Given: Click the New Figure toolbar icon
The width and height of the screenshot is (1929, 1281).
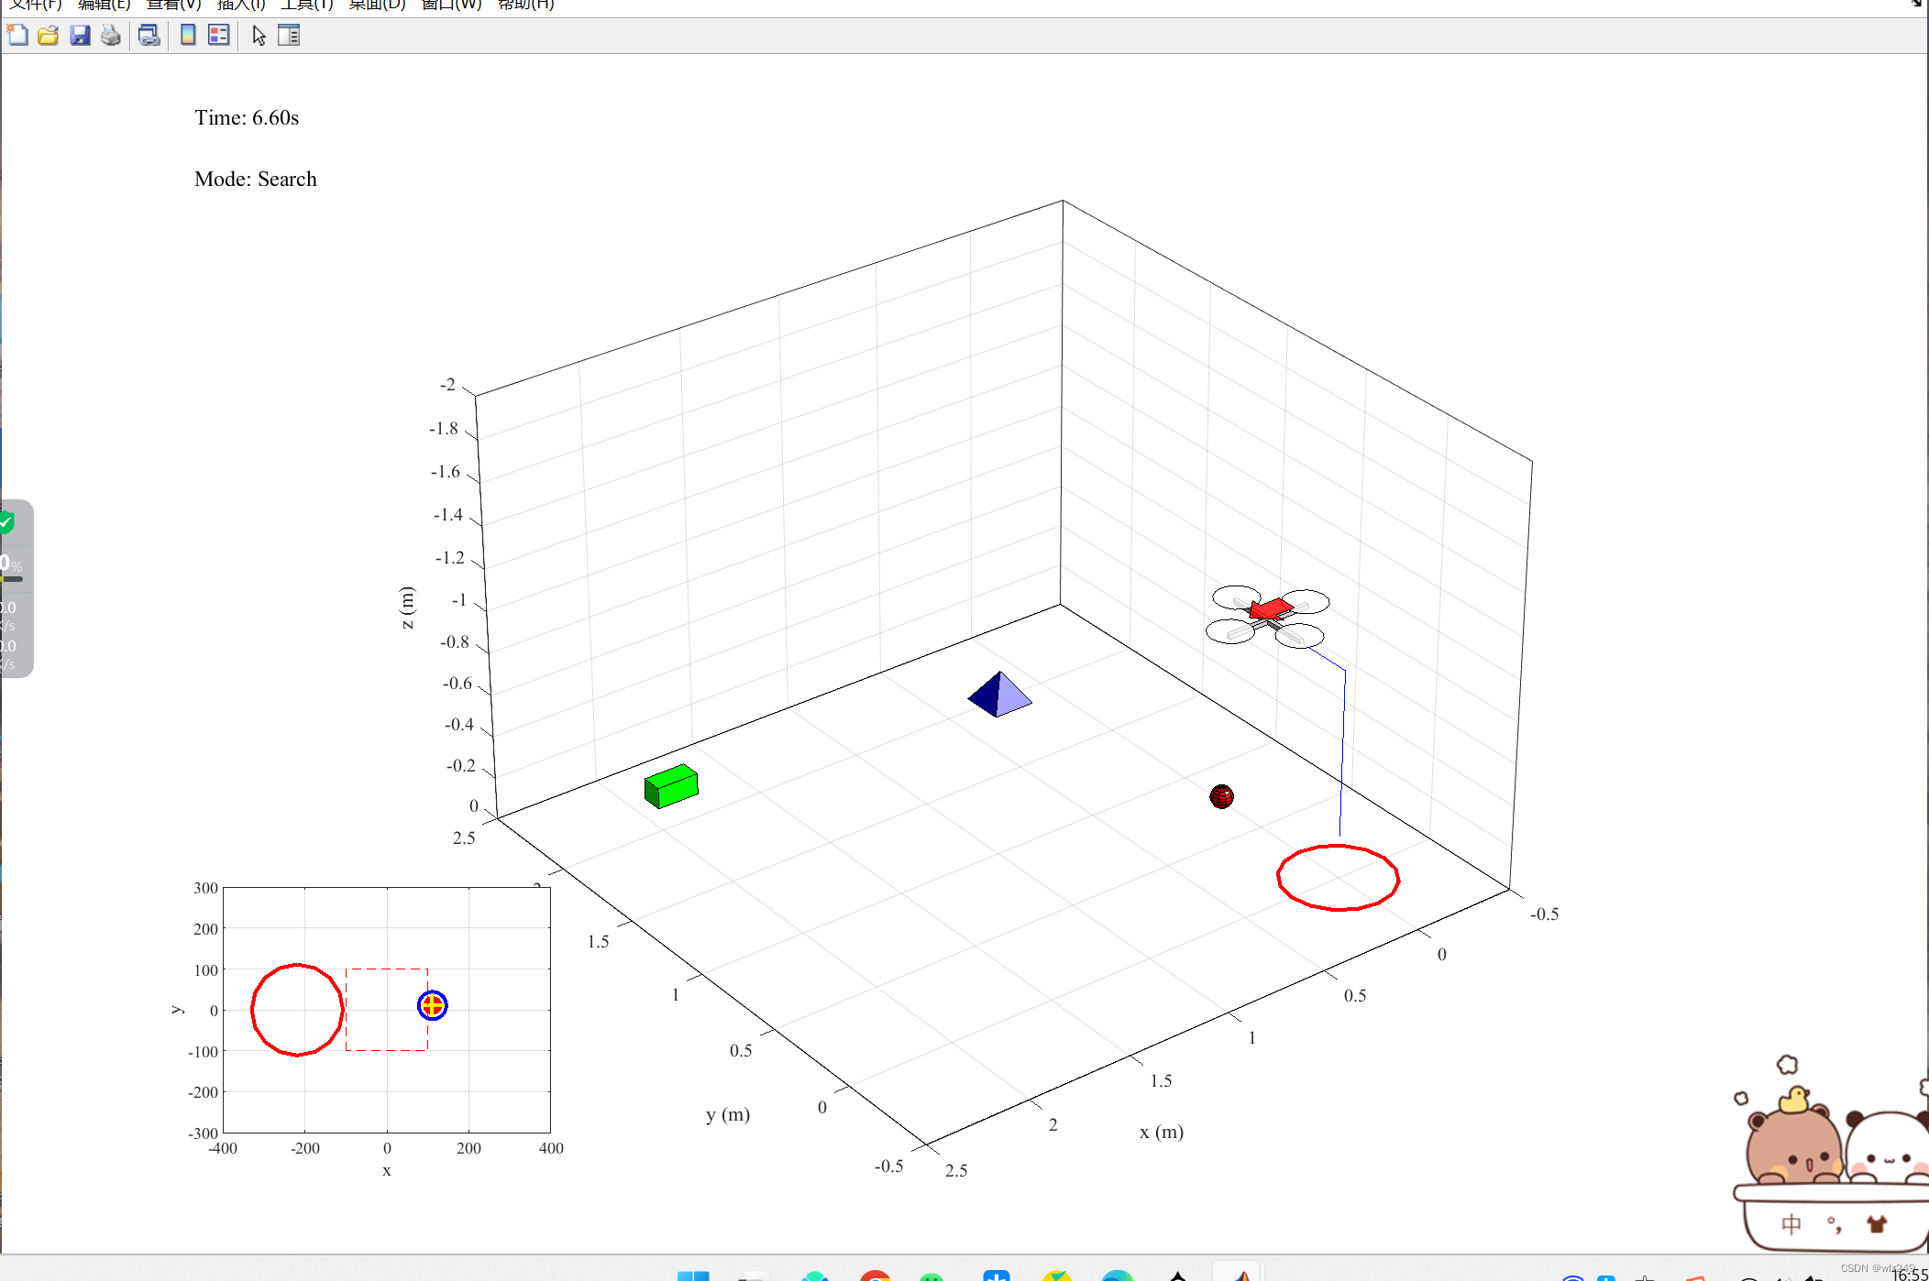Looking at the screenshot, I should tap(17, 36).
